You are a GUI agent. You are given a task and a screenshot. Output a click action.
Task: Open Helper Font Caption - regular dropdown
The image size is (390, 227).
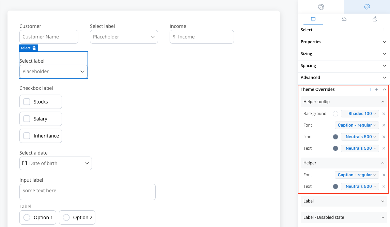[357, 175]
